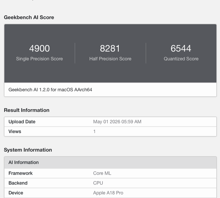Click the Geekbench AI Score heading
Screen dimensions: 220x198
click(29, 17)
